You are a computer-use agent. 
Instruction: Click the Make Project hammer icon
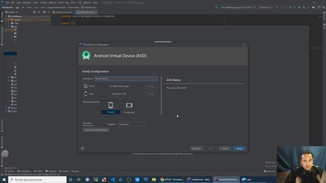216,7
